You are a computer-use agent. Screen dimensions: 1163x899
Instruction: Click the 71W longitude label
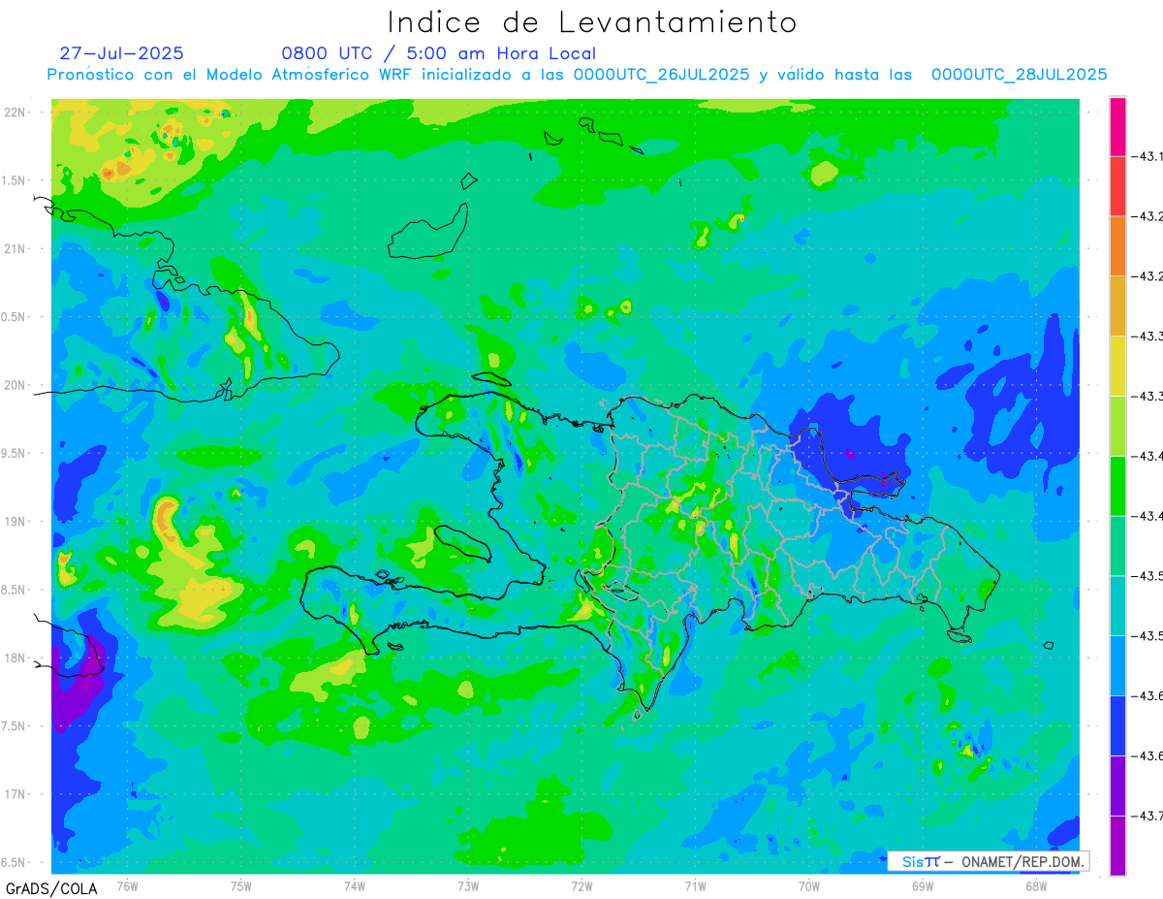(x=695, y=885)
